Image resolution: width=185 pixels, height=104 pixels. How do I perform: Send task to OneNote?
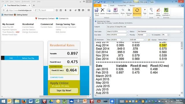[x=115, y=12]
